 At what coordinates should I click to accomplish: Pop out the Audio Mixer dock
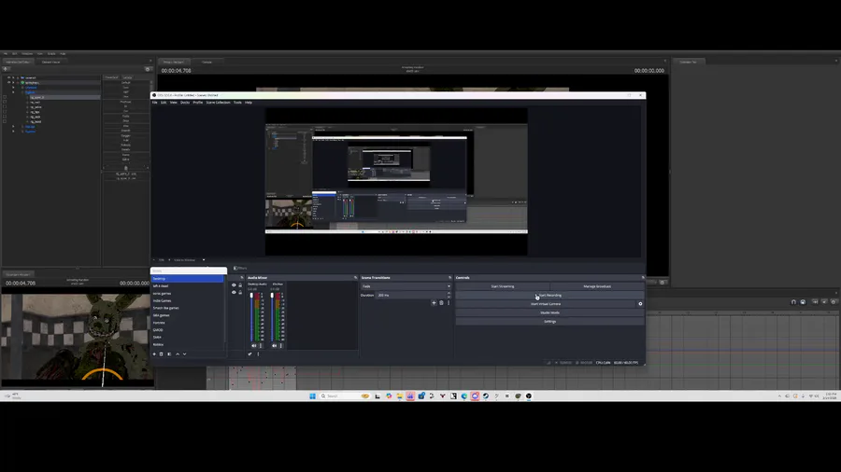click(355, 278)
